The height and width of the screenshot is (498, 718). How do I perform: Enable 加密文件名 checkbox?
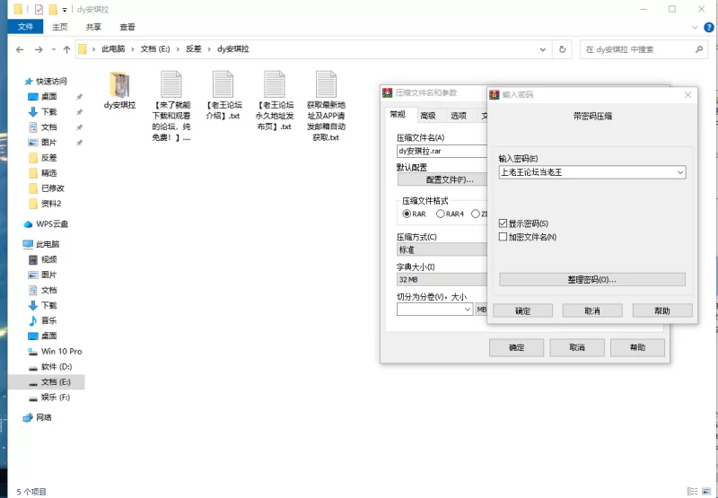tap(503, 237)
